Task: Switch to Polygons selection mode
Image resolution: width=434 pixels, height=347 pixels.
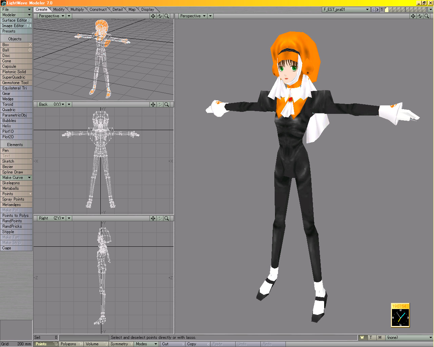Action: [x=68, y=344]
